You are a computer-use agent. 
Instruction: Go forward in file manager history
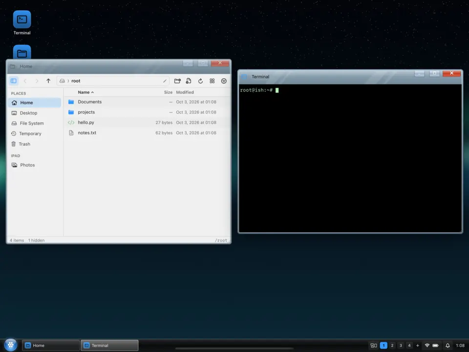37,81
